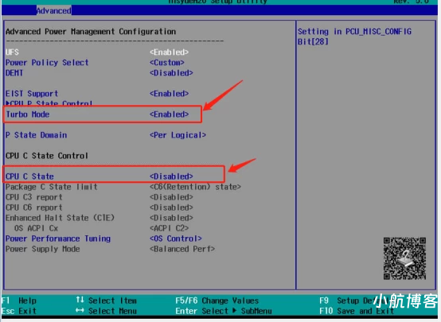
Task: Toggle the UFS Enabled setting
Action: point(169,52)
